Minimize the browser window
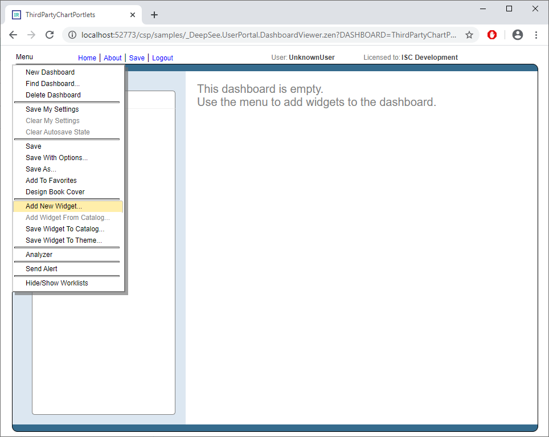Viewport: 549px width, 437px height. point(483,9)
